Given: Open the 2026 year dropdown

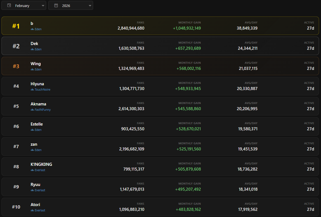Looking at the screenshot, I should click(x=71, y=6).
